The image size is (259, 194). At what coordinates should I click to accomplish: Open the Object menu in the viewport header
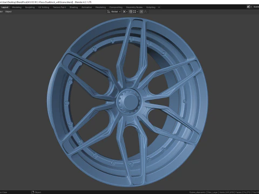click(8, 12)
